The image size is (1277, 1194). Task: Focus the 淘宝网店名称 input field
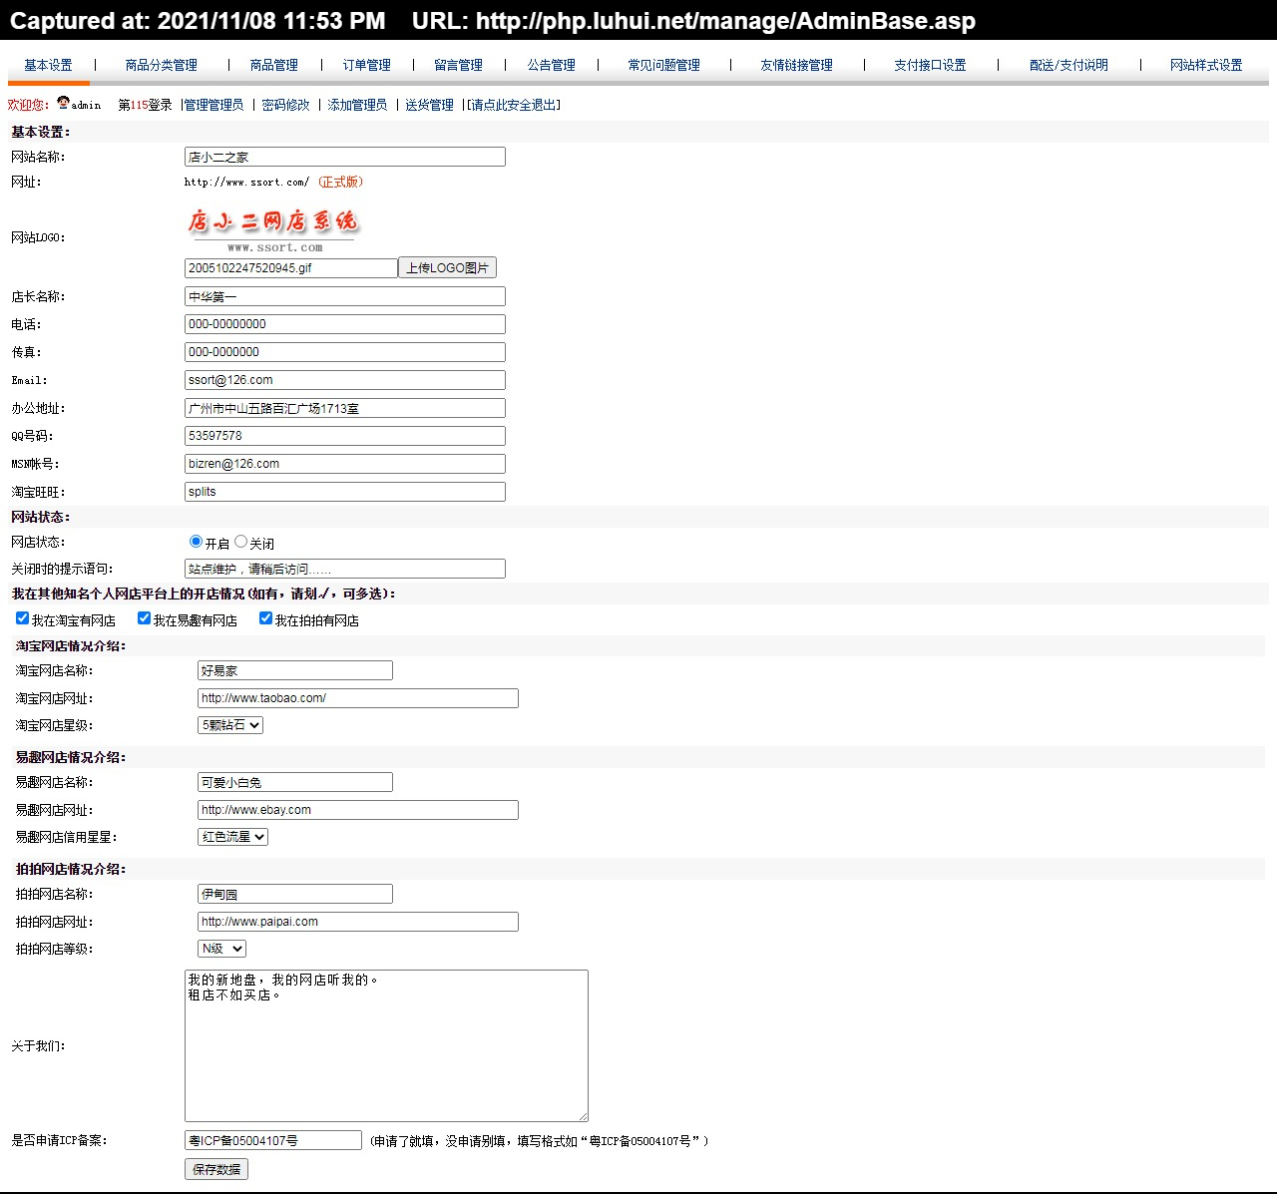[295, 670]
